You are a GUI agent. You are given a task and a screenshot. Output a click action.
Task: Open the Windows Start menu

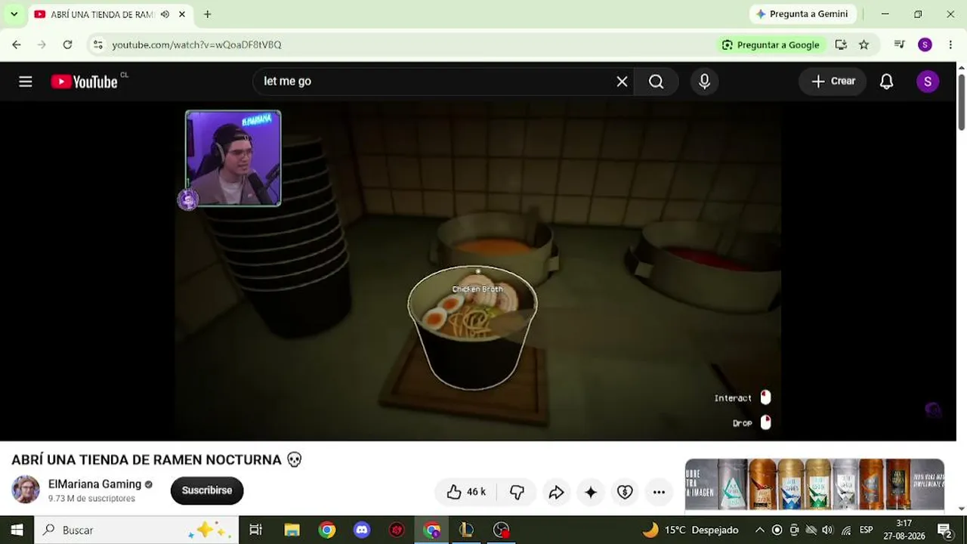pos(17,530)
